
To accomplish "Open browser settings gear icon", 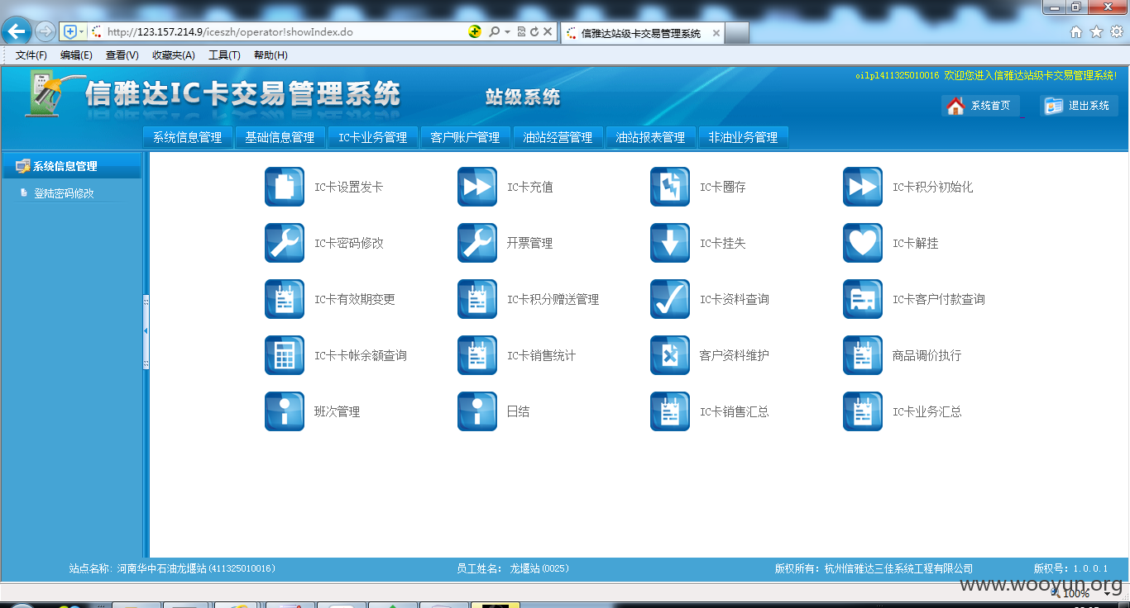I will click(1117, 32).
